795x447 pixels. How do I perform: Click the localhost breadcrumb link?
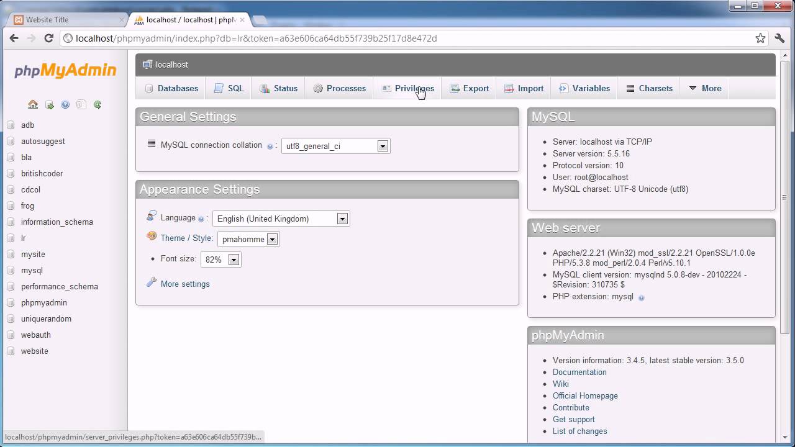pos(171,65)
